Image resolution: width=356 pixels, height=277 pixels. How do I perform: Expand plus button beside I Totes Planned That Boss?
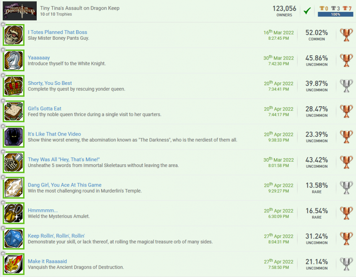3,24
